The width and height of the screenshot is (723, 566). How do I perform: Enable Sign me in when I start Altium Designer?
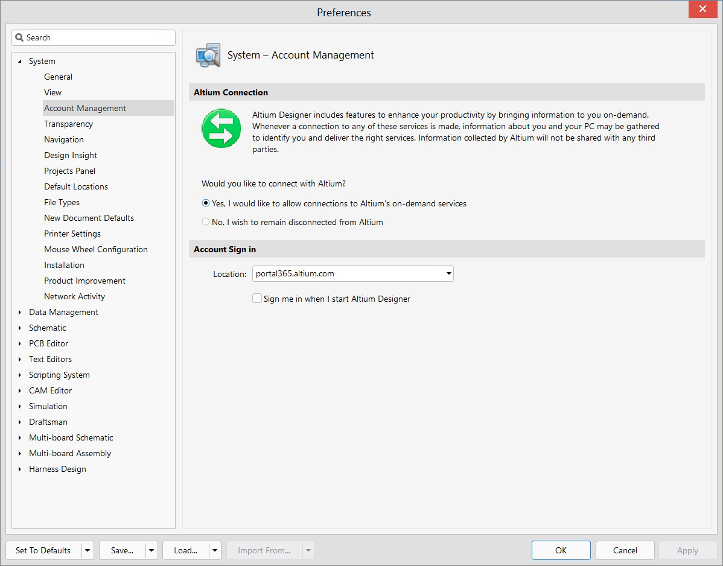(x=257, y=298)
